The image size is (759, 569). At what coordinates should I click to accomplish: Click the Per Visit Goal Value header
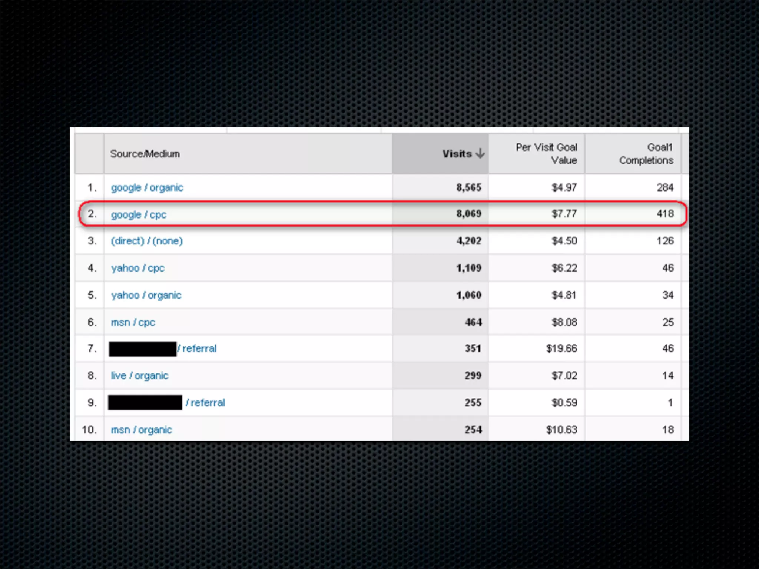[546, 154]
